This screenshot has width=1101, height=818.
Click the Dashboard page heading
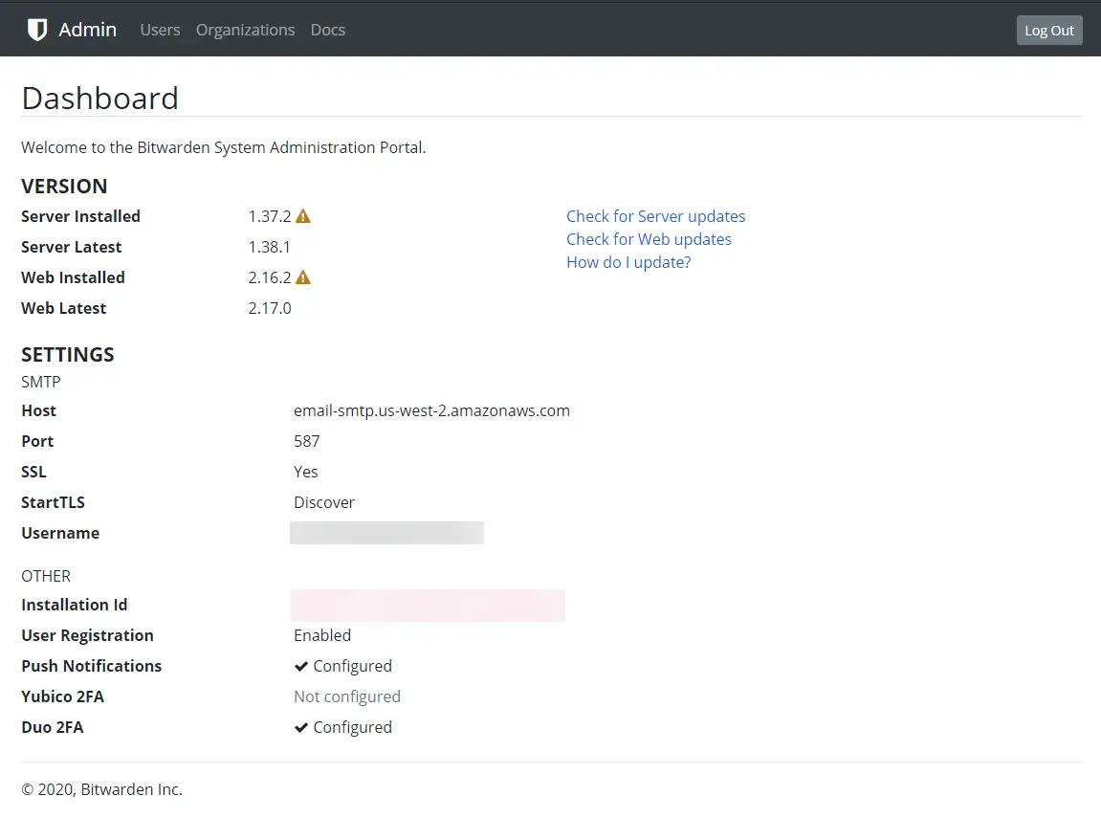99,97
